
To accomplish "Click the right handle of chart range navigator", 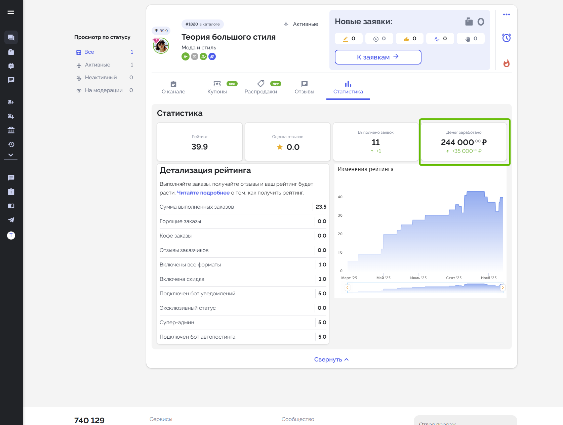I will coord(503,288).
